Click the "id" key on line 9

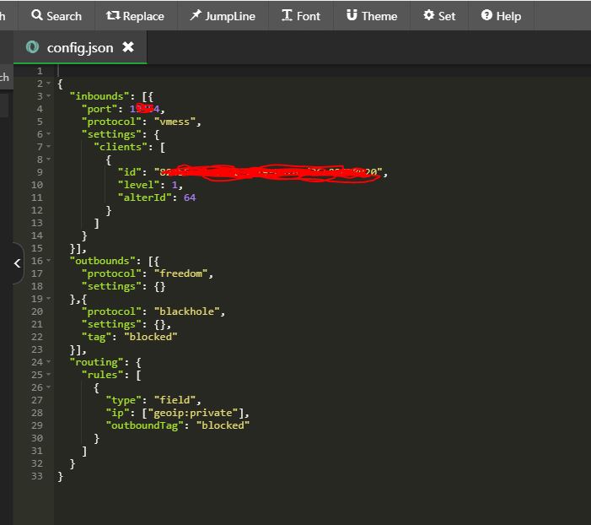130,172
